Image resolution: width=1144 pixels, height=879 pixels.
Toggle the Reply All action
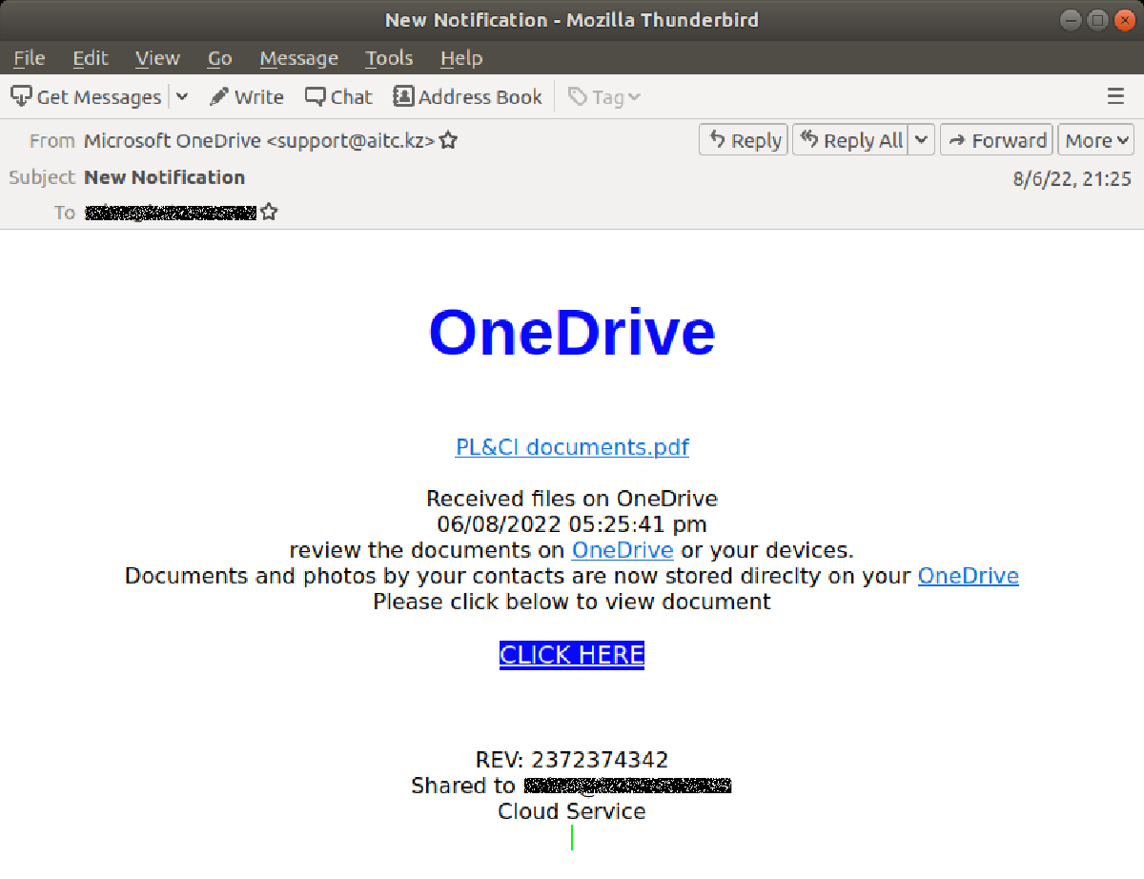[x=851, y=139]
